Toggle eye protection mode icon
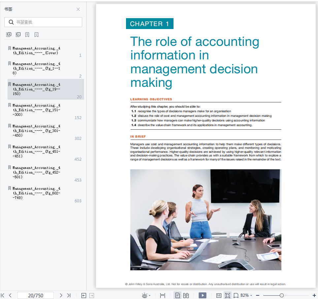 (x=144, y=296)
